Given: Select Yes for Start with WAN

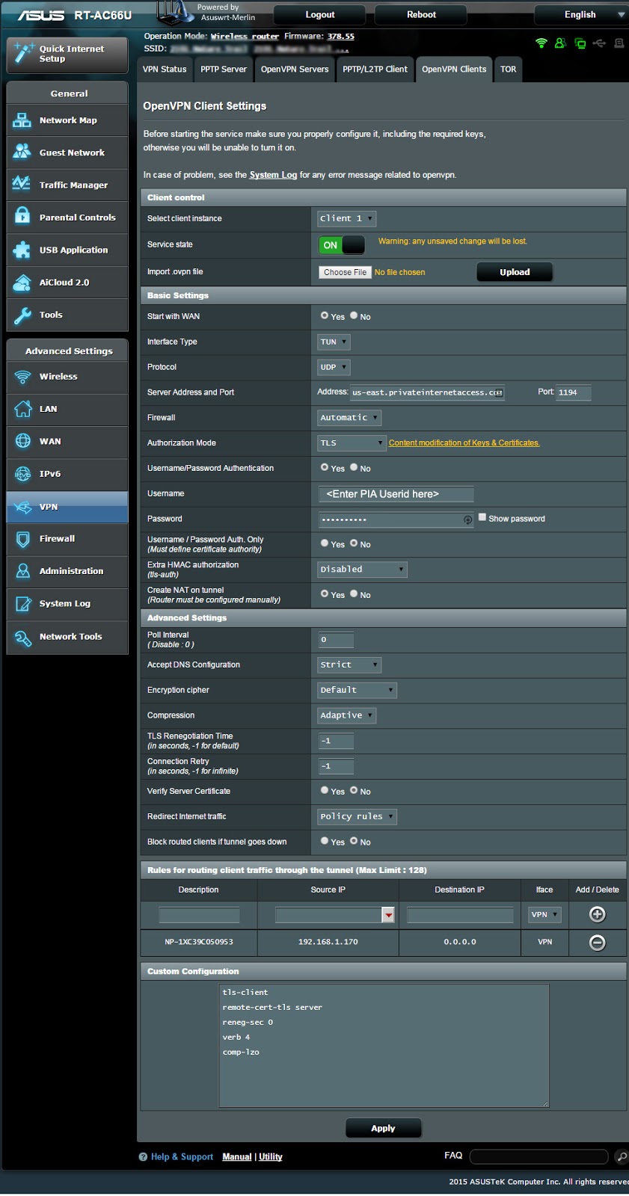Looking at the screenshot, I should click(325, 315).
